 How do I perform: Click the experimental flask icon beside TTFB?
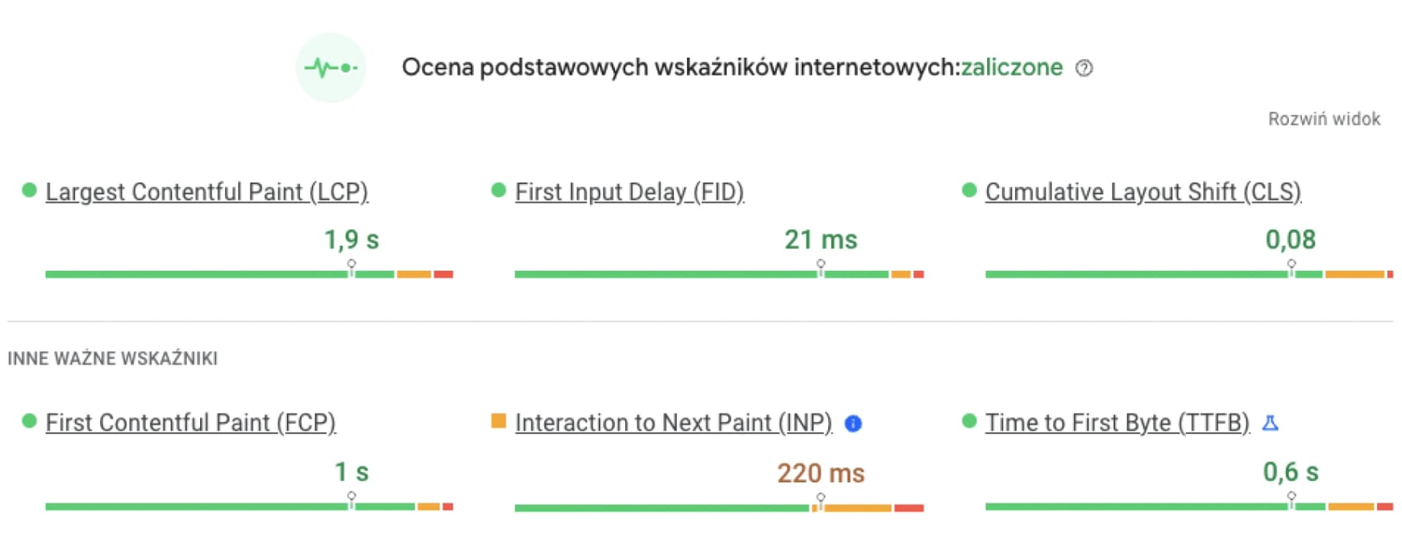coord(1271,423)
